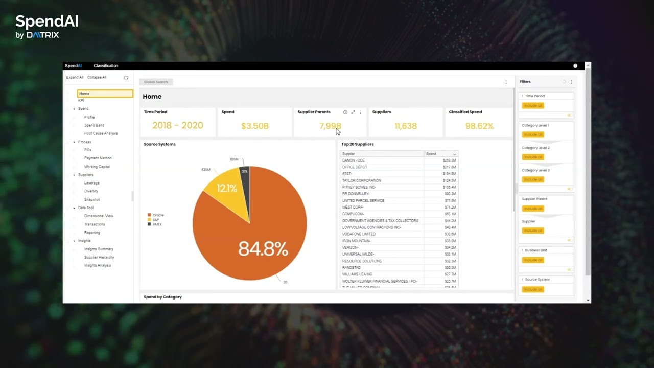654x368 pixels.
Task: Open the page options menu beside Global Search
Action: point(506,82)
